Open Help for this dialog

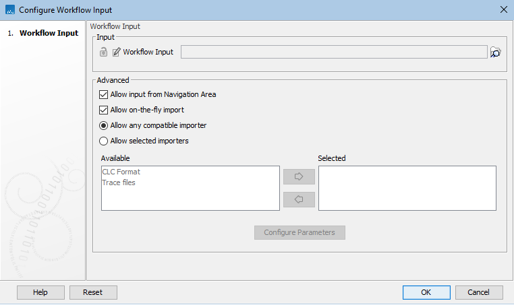pyautogui.click(x=40, y=292)
